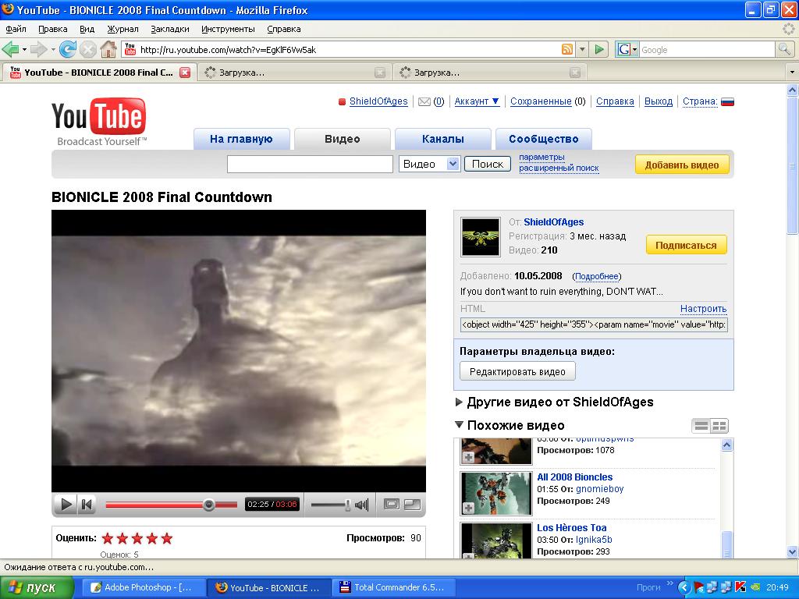Open the Вид menu
Screen dimensions: 799x599
(87, 29)
